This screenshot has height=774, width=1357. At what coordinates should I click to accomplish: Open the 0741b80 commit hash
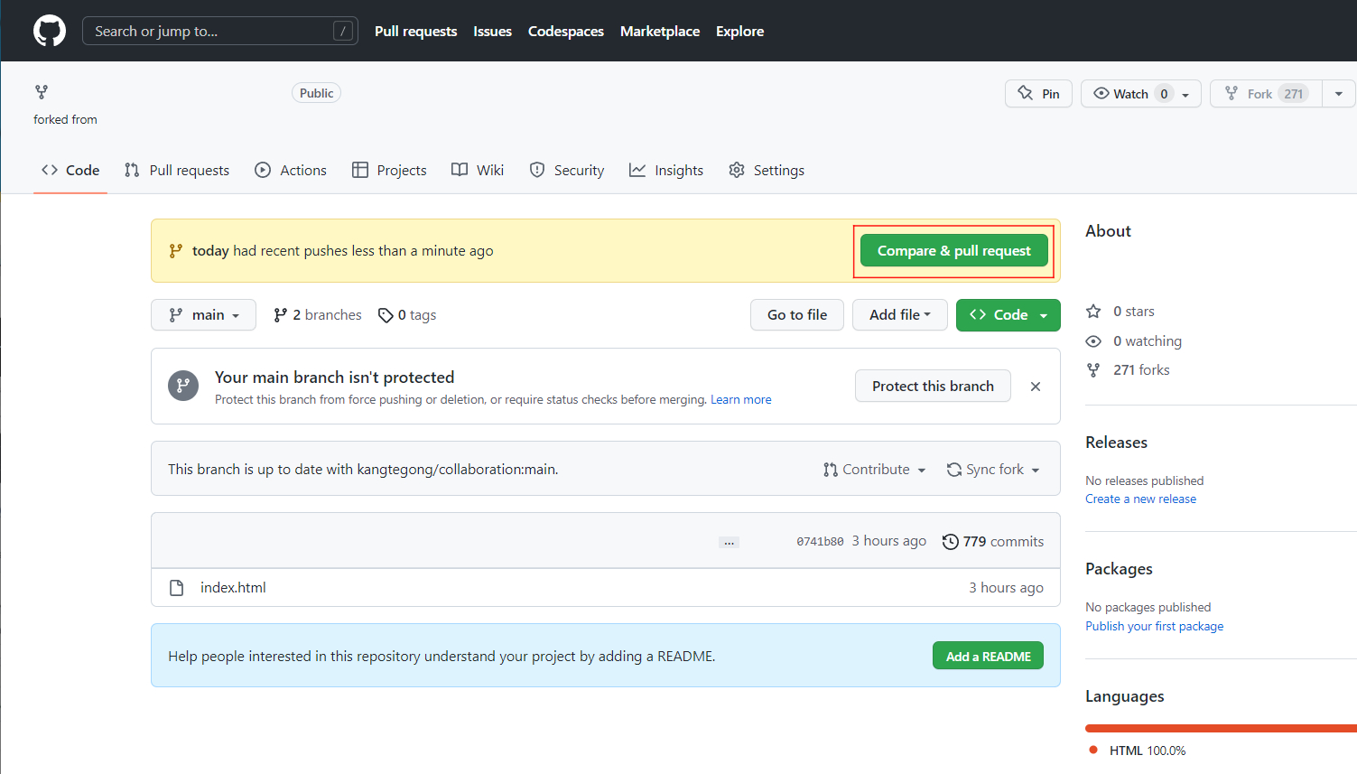820,542
